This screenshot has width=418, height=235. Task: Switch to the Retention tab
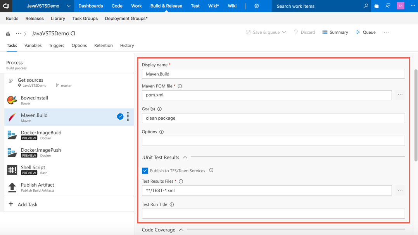pyautogui.click(x=104, y=45)
